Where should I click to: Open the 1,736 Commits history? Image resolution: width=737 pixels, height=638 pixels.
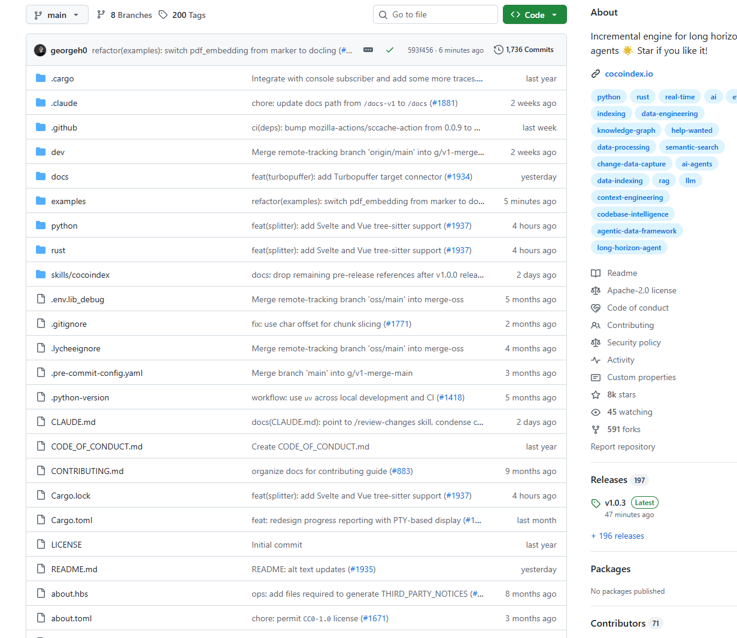tap(524, 50)
